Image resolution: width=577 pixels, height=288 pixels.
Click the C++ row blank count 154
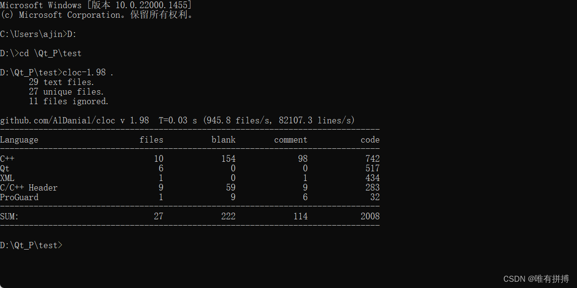228,159
